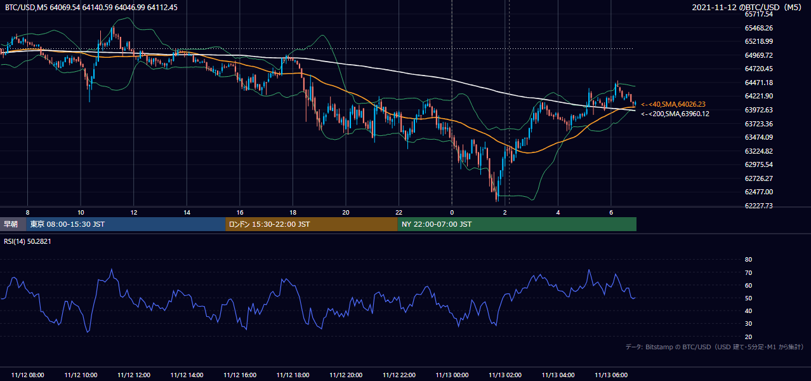Click hour label 0 under price chart
811x381 pixels.
click(x=452, y=211)
